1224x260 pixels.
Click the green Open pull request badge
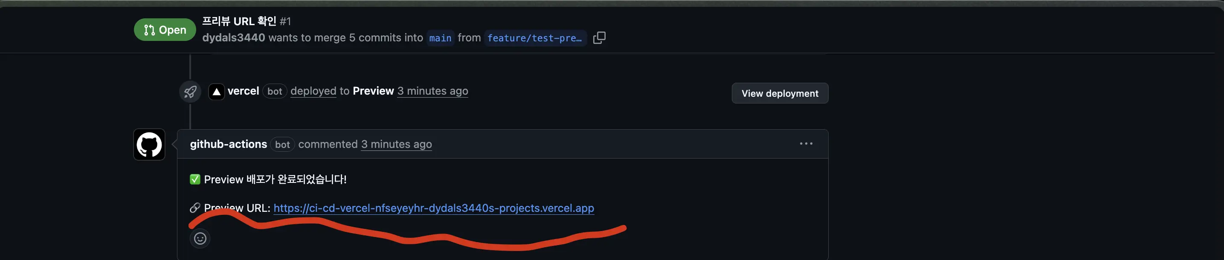164,30
